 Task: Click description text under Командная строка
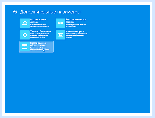[77, 35]
